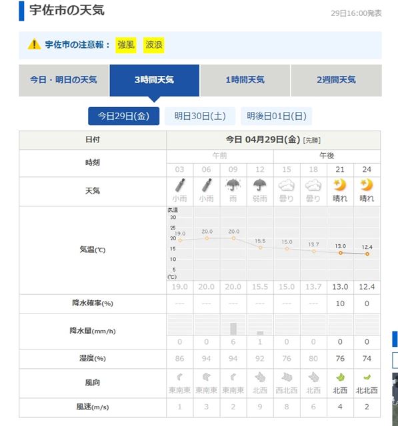Click the 10 precipitation probability at 21

click(x=340, y=304)
